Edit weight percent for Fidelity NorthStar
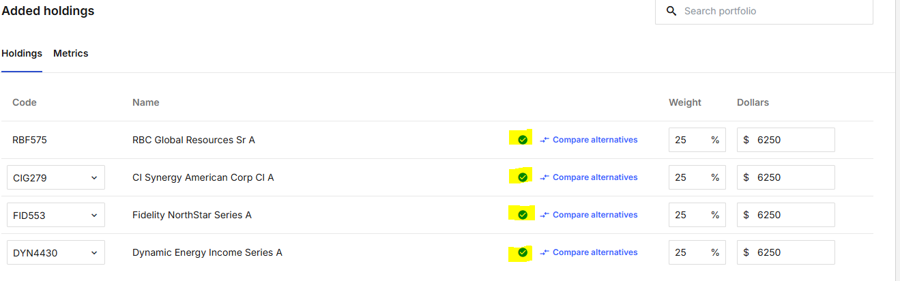The width and height of the screenshot is (900, 281). pos(697,215)
